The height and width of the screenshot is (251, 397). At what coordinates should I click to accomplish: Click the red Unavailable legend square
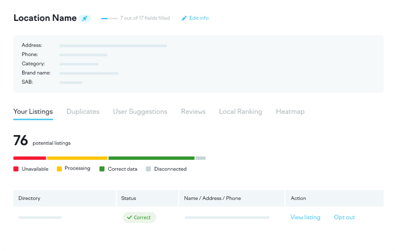pos(16,169)
